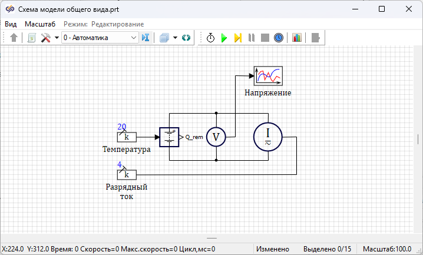This screenshot has width=423, height=255.
Task: Click the yellow step-forward button
Action: (237, 38)
